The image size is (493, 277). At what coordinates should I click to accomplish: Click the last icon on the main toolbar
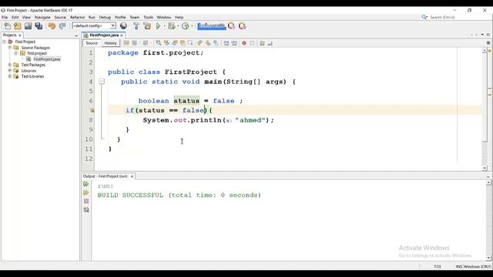pos(242,25)
